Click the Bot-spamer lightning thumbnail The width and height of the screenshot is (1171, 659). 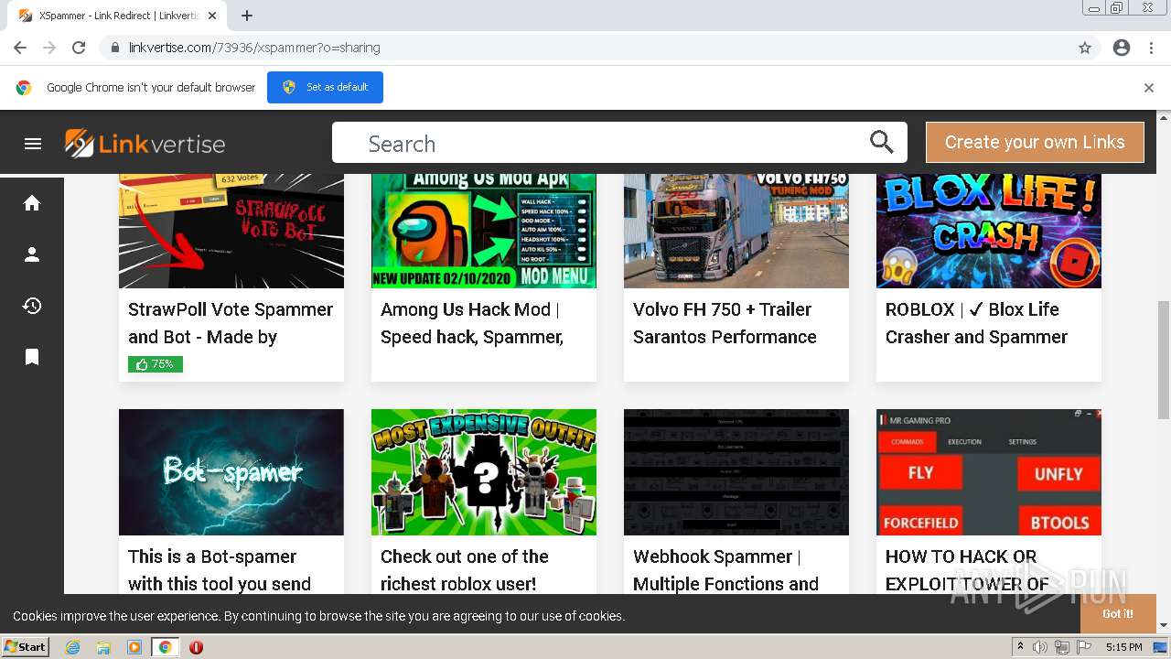231,472
